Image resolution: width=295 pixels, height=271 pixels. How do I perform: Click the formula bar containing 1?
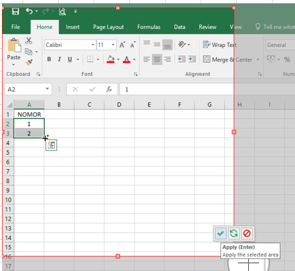207,89
